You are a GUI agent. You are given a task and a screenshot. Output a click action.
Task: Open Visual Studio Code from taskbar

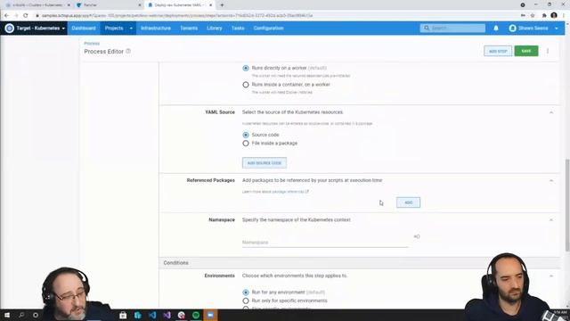[152, 315]
